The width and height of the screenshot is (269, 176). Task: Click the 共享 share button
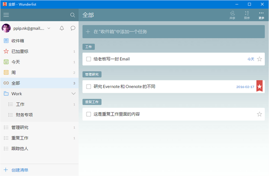pyautogui.click(x=232, y=15)
